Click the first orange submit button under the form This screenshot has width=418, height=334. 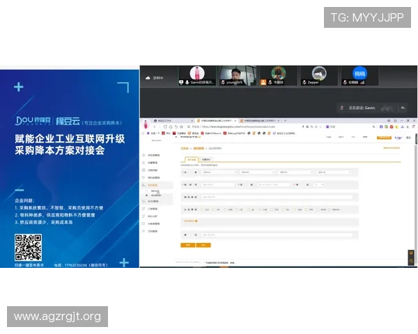[x=188, y=245]
